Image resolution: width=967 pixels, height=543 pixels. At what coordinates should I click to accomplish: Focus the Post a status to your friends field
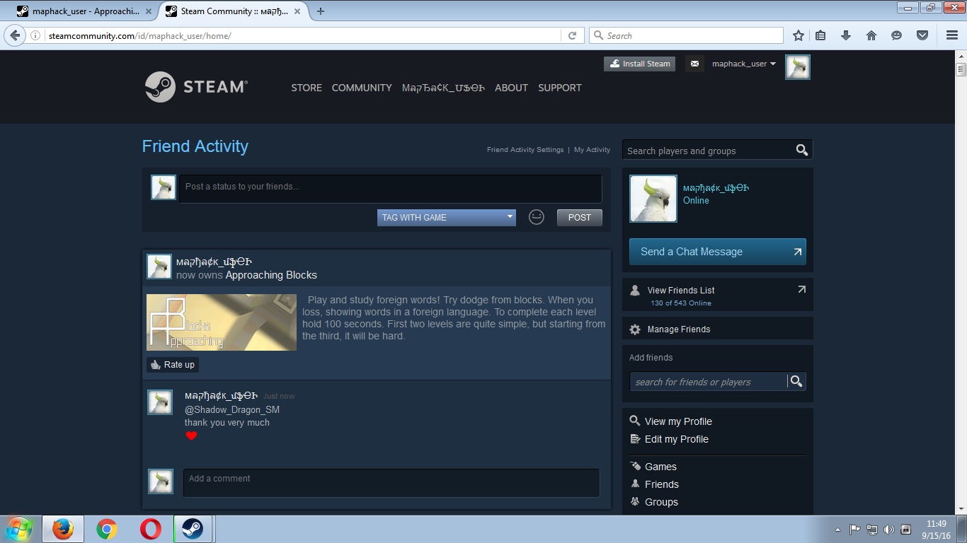click(x=390, y=189)
